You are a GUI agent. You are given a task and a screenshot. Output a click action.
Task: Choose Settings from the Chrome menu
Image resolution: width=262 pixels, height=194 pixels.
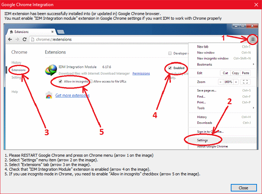click(222, 140)
